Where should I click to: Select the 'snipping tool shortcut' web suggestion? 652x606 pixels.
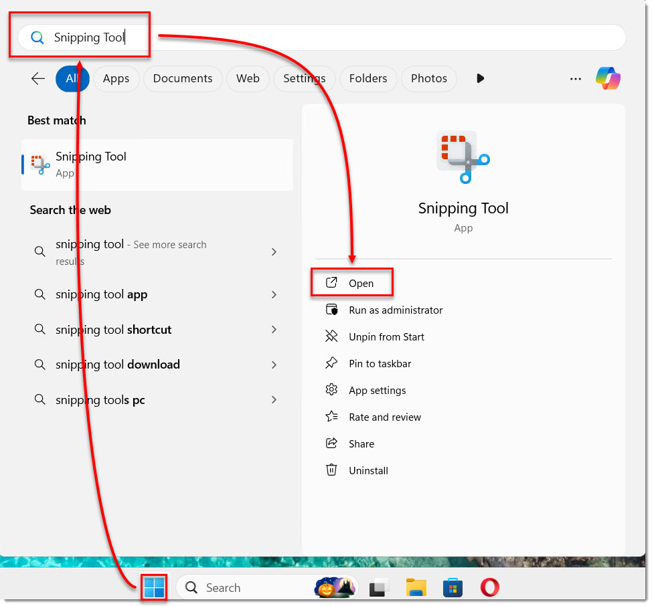[157, 330]
